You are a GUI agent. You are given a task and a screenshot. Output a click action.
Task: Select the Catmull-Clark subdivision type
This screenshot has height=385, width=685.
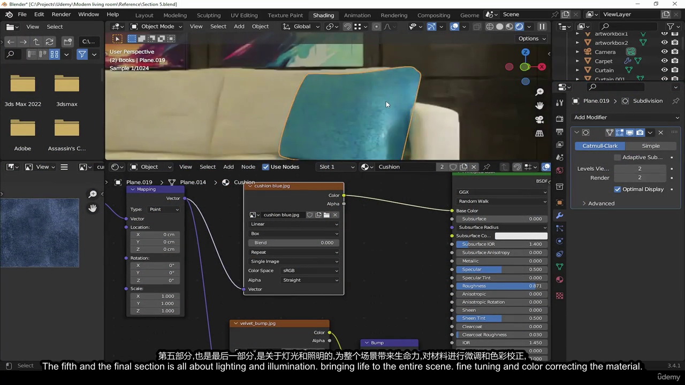tap(600, 145)
